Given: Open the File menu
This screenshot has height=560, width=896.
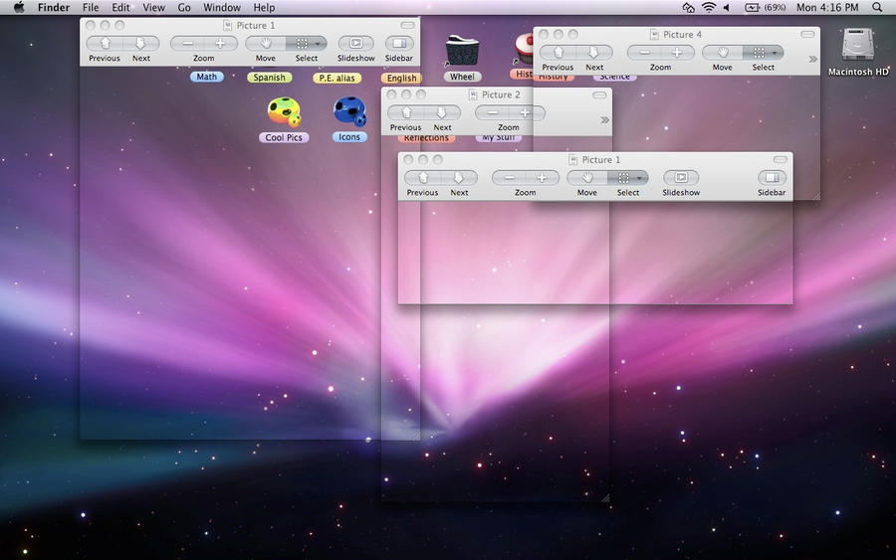Looking at the screenshot, I should [x=91, y=7].
